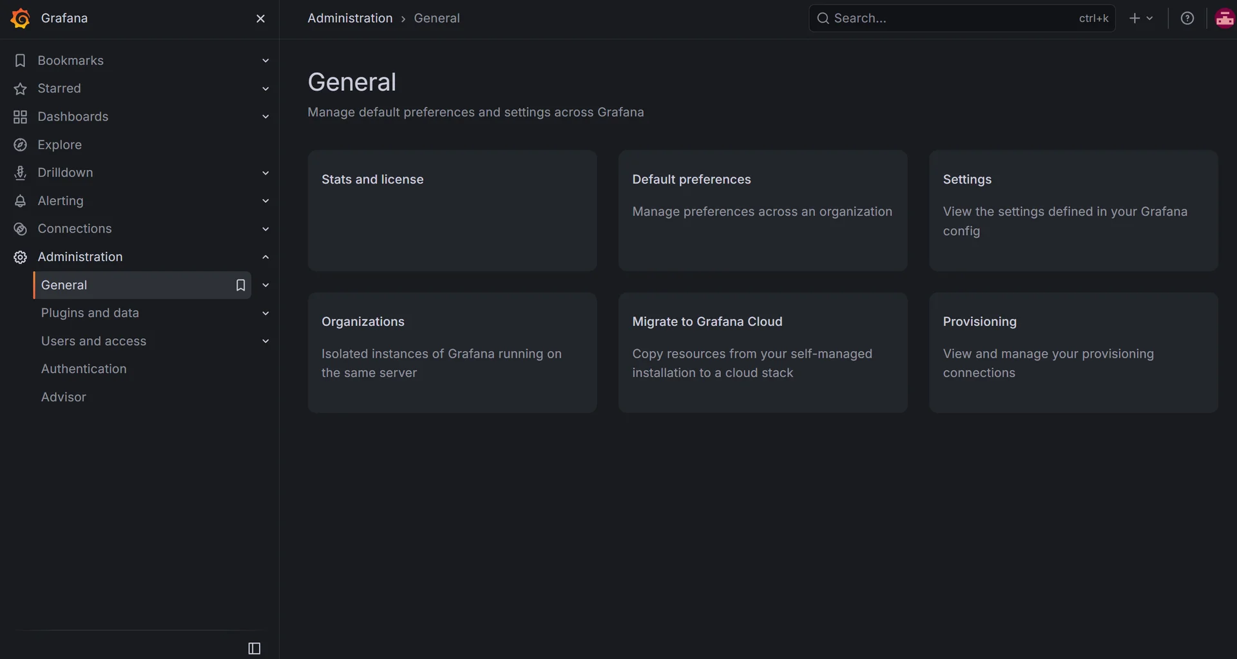Open the Stats and license card
Viewport: 1237px width, 659px height.
coord(452,211)
